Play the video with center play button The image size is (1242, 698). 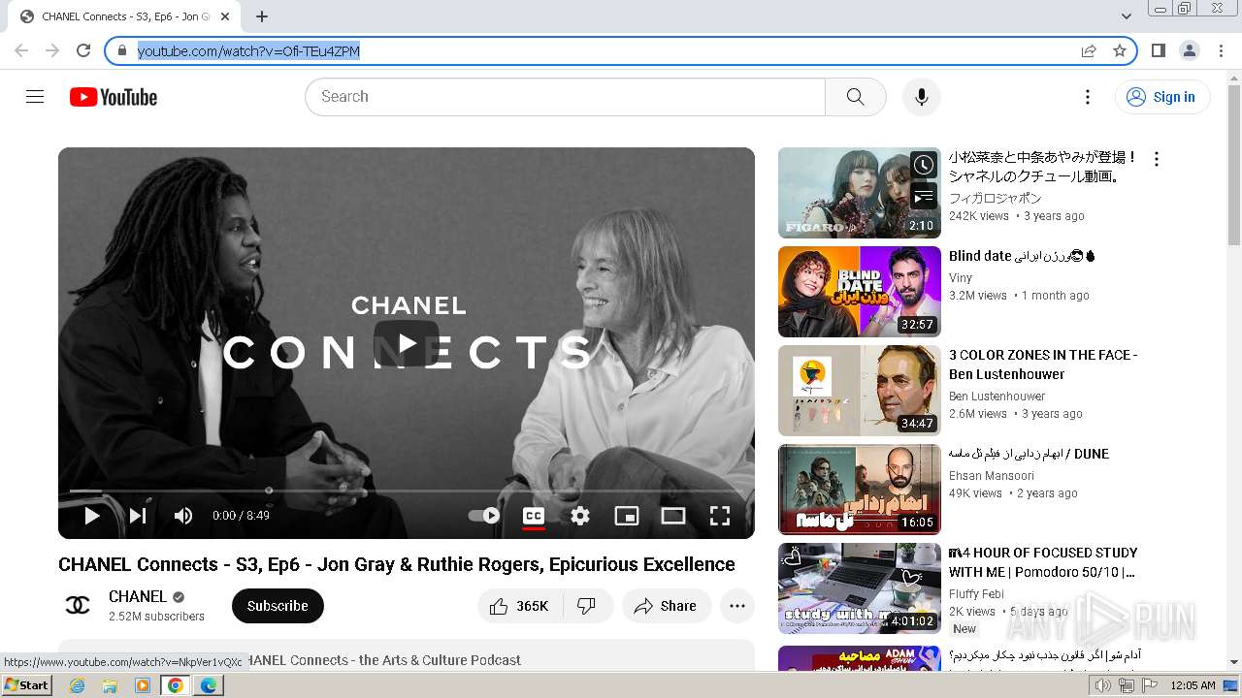407,343
